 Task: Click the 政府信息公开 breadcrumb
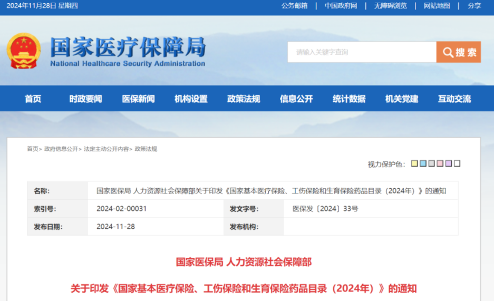click(x=61, y=149)
